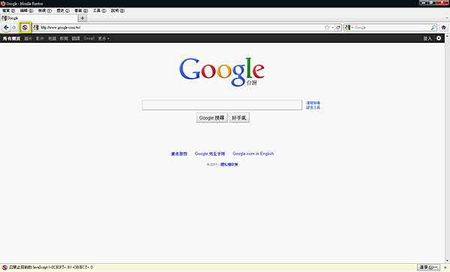Open 圖片 images in Google bar

[x=28, y=38]
